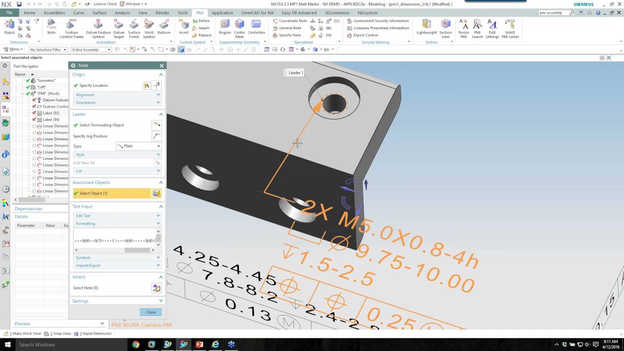
Task: Open Lightweight Section View tool
Action: 427,27
